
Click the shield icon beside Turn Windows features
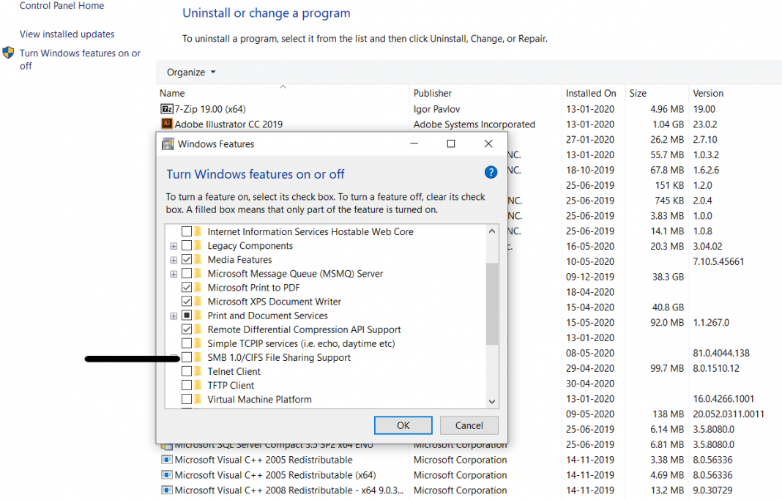pyautogui.click(x=9, y=53)
